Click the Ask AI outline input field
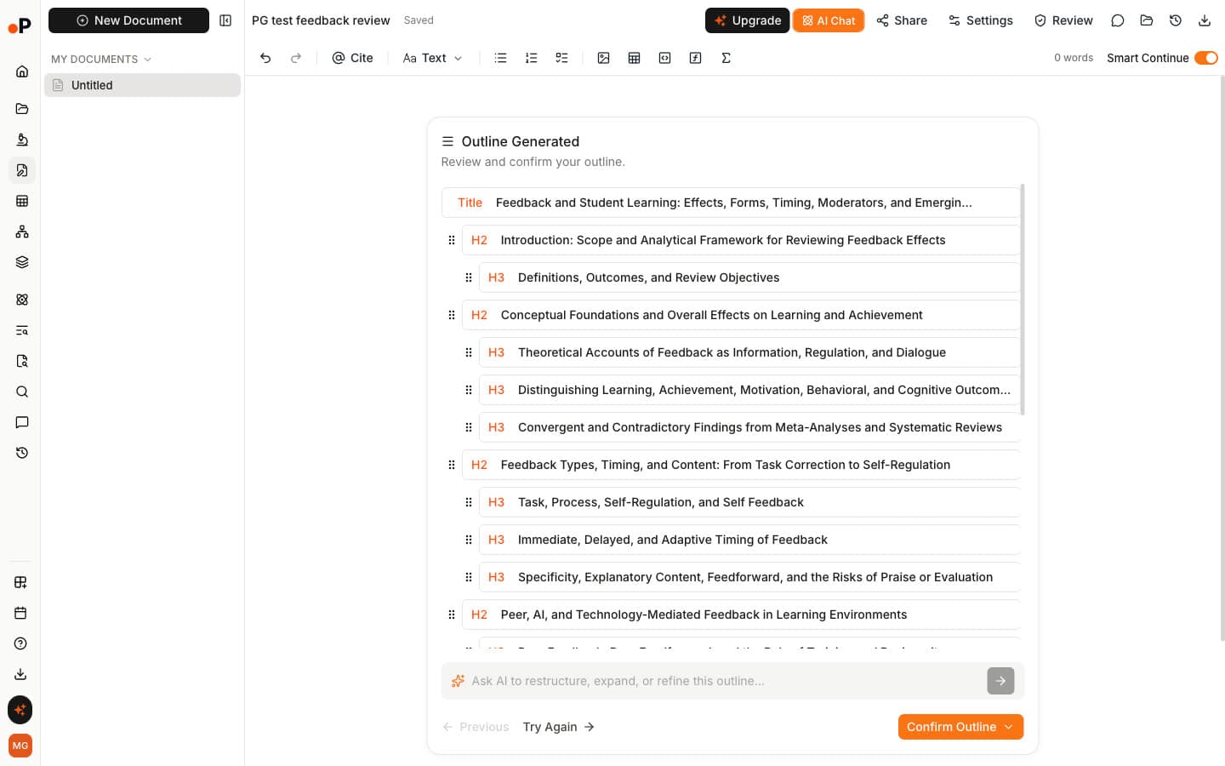 (x=726, y=681)
